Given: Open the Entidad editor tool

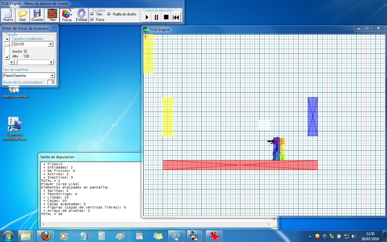Looking at the screenshot, I should pos(81,15).
